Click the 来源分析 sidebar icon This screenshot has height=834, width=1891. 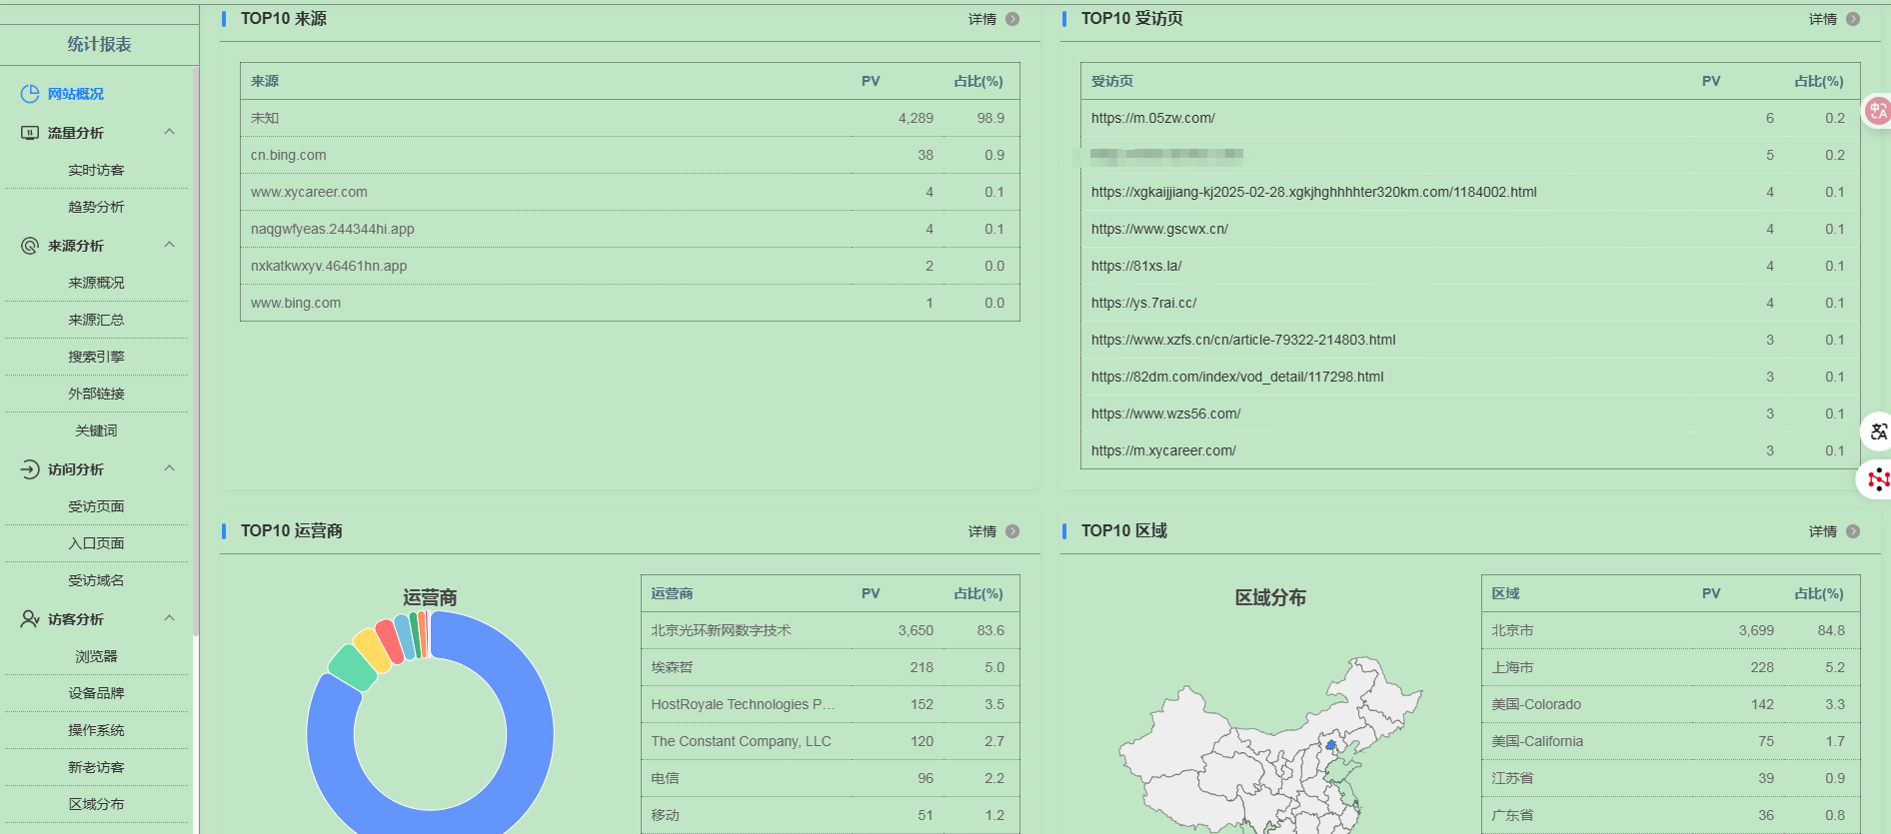pyautogui.click(x=30, y=246)
